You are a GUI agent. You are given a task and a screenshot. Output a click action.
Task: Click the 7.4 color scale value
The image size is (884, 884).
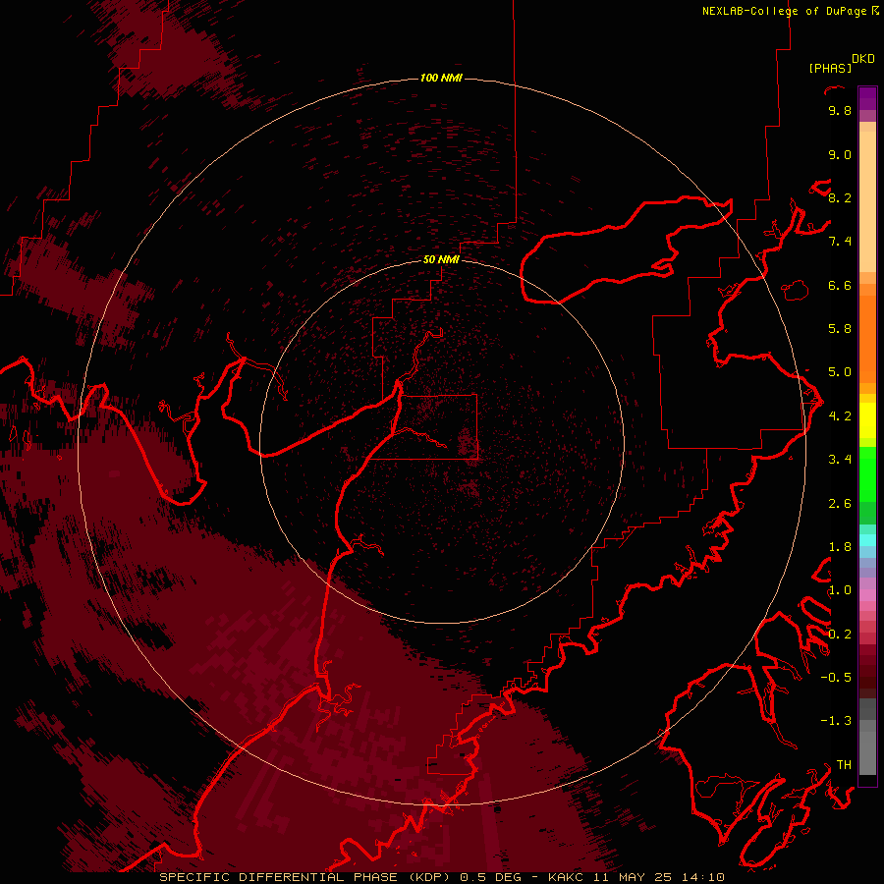[840, 242]
